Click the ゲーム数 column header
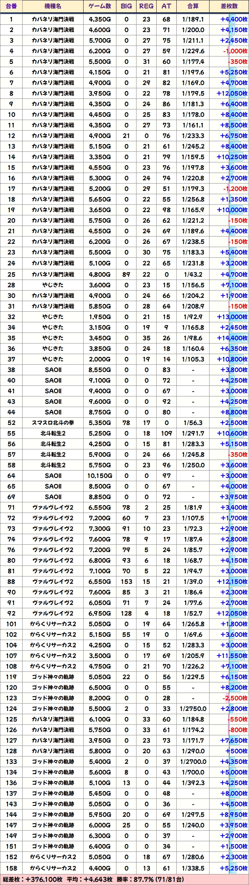The height and width of the screenshot is (885, 249). tap(100, 6)
